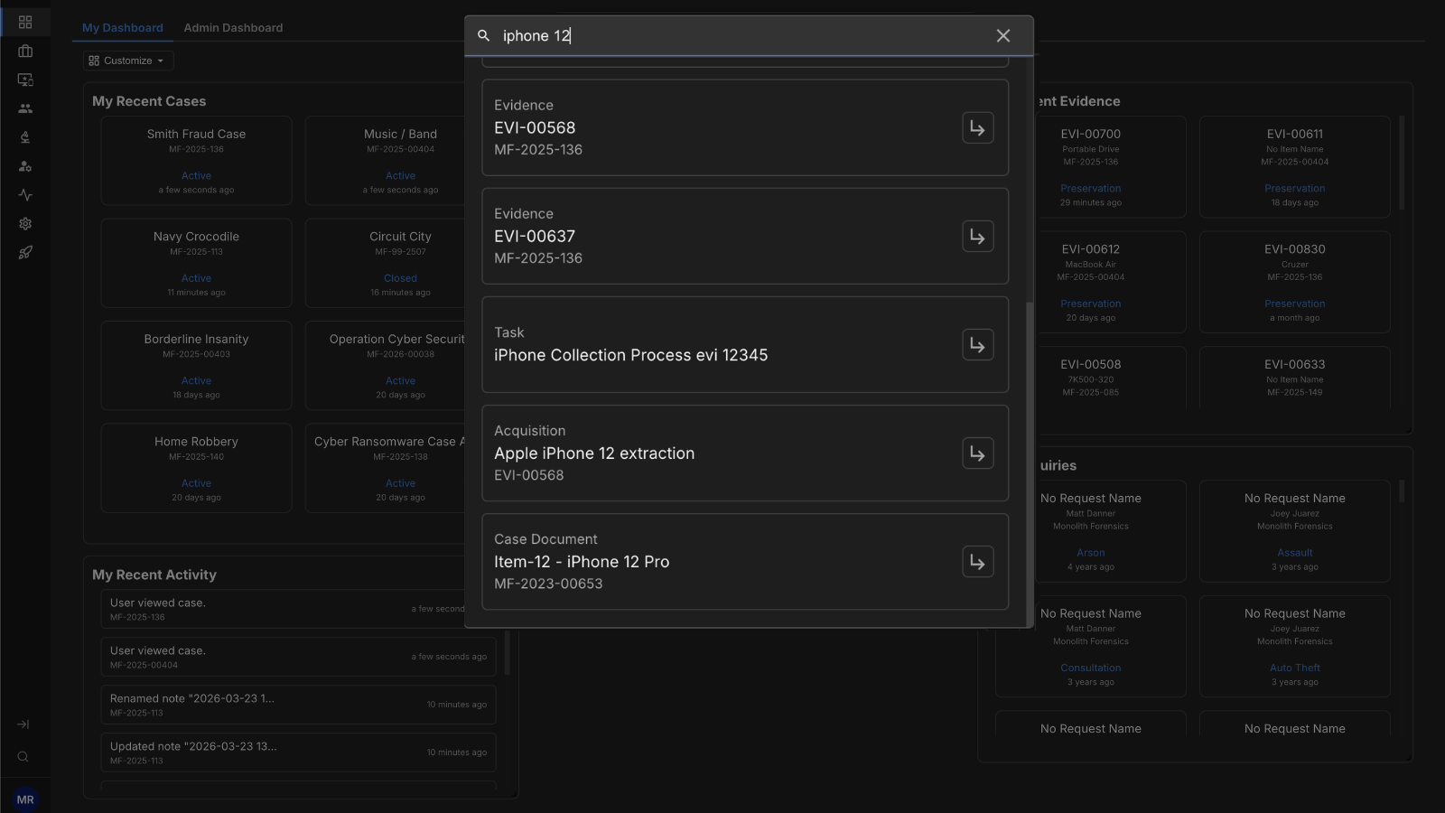
Task: Open the Assault request card
Action: (x=1294, y=531)
